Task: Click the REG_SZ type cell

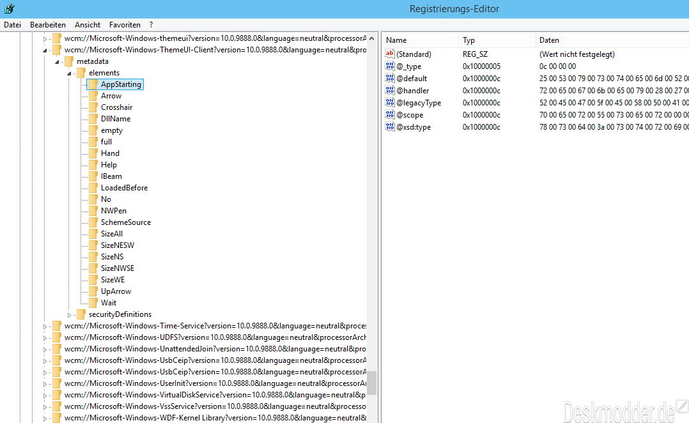Action: [475, 54]
